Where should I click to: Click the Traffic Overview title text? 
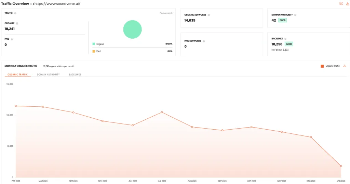(15, 4)
